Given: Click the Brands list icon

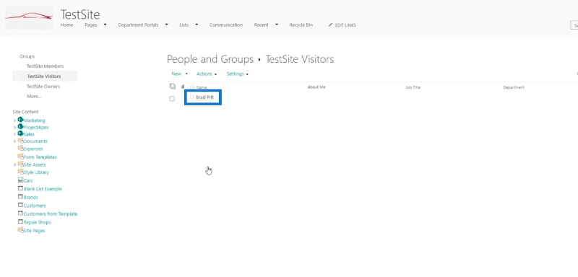Looking at the screenshot, I should click(x=21, y=197).
